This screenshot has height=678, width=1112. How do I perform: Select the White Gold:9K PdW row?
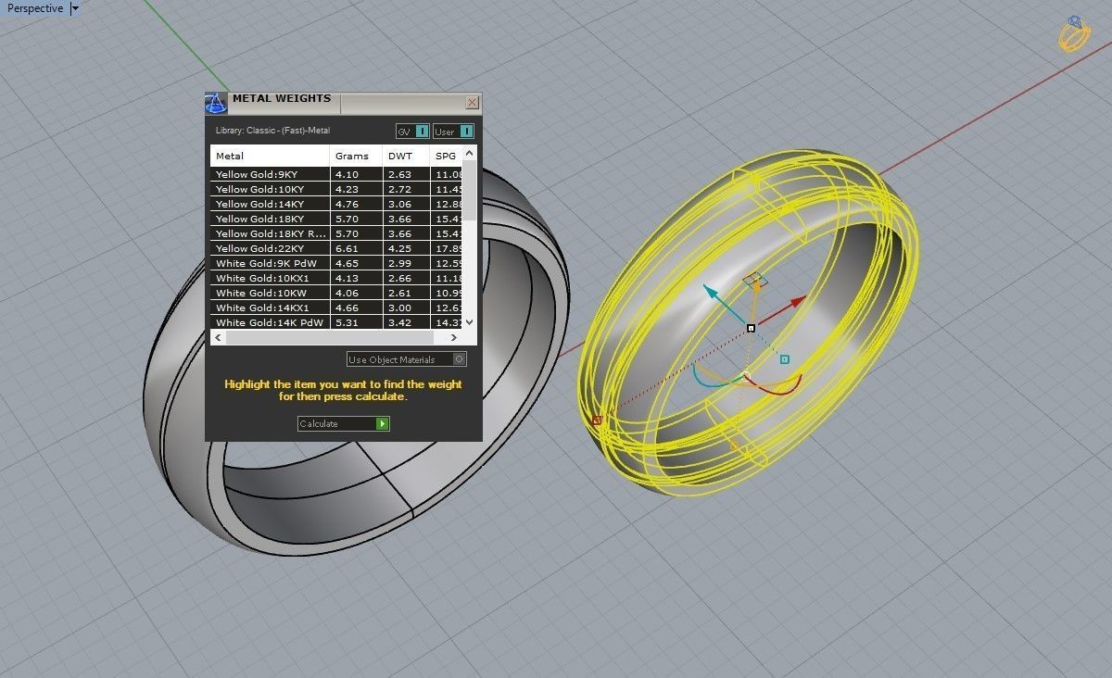tap(336, 263)
